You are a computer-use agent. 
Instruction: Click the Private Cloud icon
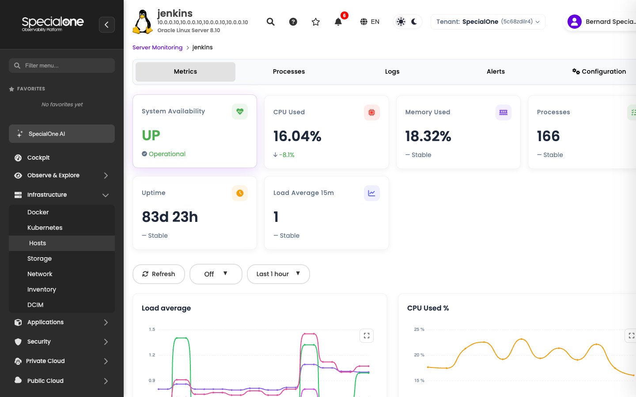[18, 361]
